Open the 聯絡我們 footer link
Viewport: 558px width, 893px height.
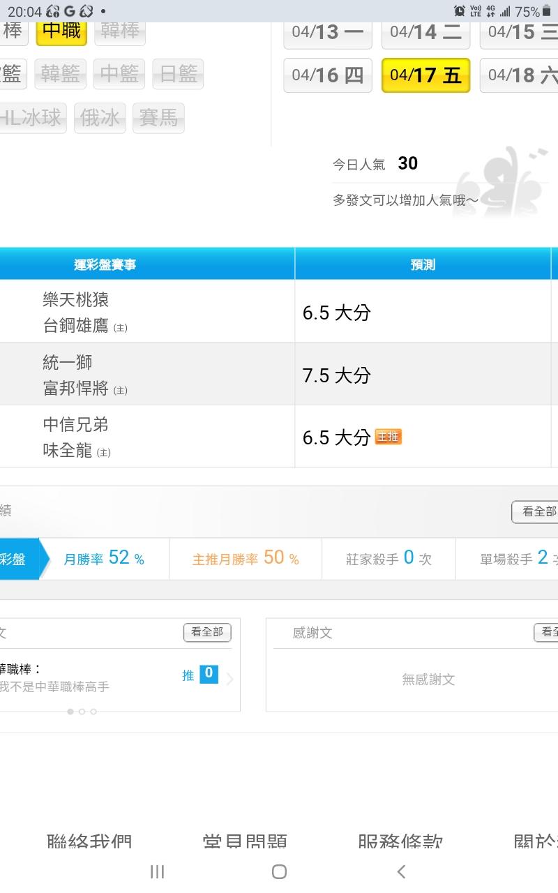[x=89, y=841]
